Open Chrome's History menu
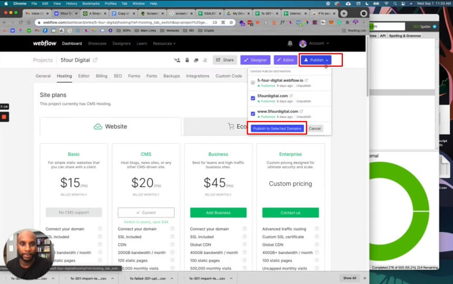Image resolution: width=453 pixels, height=284 pixels. click(71, 4)
